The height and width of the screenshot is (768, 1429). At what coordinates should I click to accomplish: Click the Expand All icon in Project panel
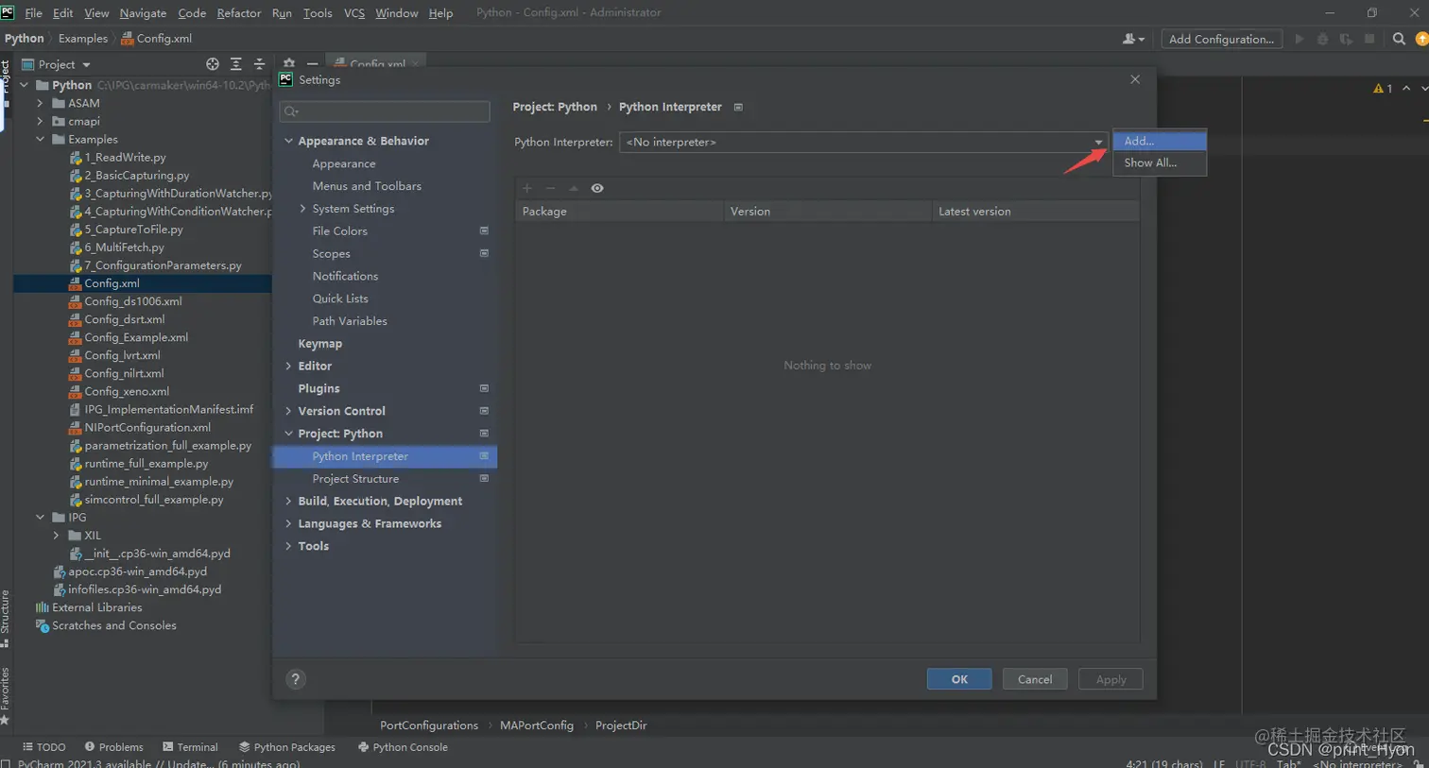pyautogui.click(x=236, y=64)
